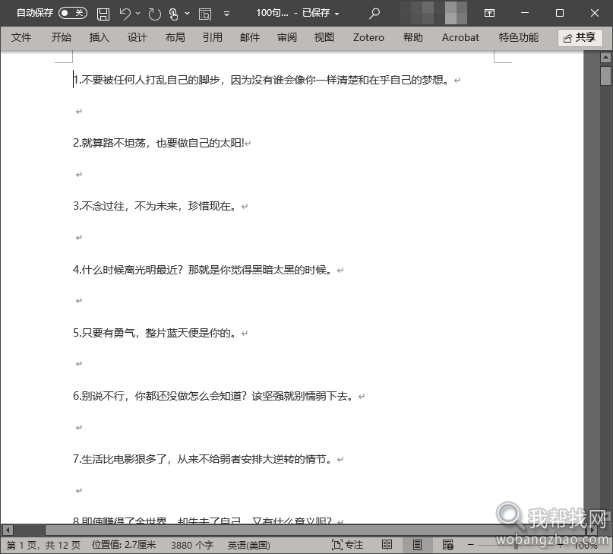Enable 专注 focus mode
The width and height of the screenshot is (613, 554).
coord(347,545)
